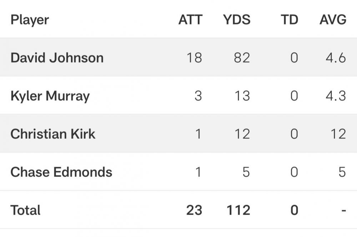Click Chase Edmonds' 5 yards value

(246, 172)
